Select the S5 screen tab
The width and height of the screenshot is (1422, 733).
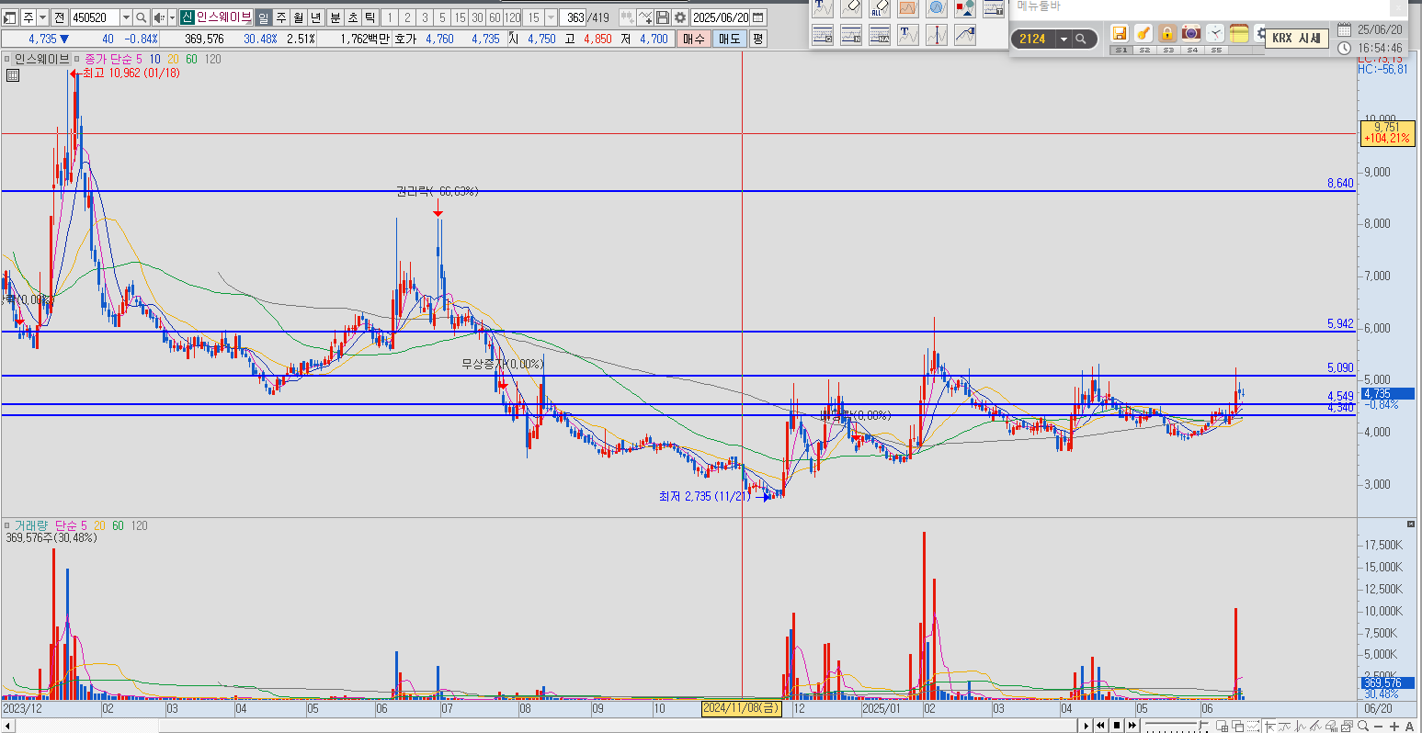tap(1216, 51)
